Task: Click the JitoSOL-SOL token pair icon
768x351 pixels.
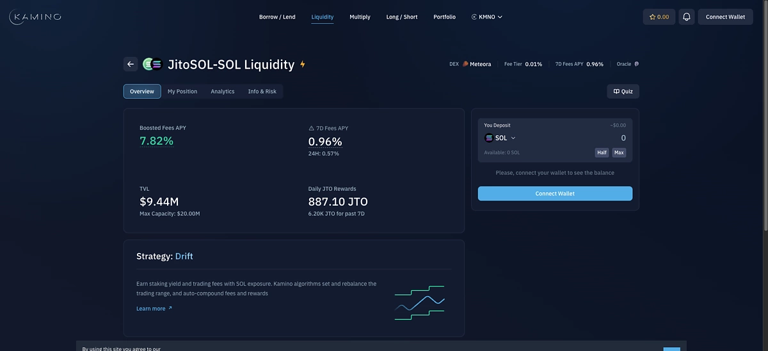Action: pyautogui.click(x=152, y=64)
